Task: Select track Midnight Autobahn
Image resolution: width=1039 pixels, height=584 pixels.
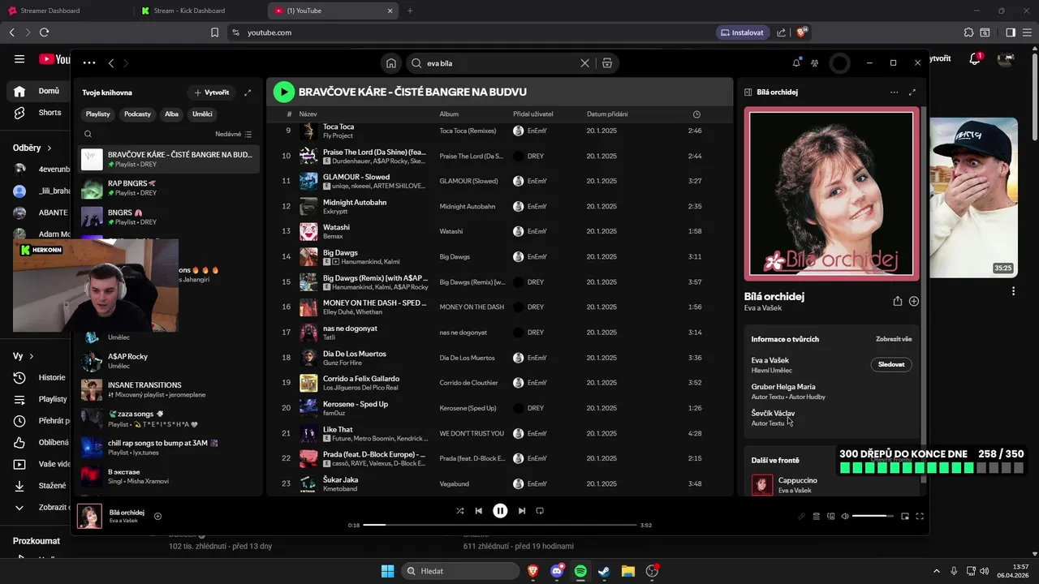Action: coord(499,206)
